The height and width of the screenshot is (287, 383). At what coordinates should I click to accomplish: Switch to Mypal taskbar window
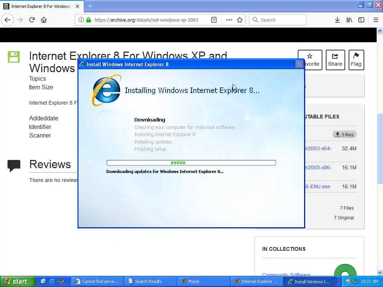[x=203, y=281]
